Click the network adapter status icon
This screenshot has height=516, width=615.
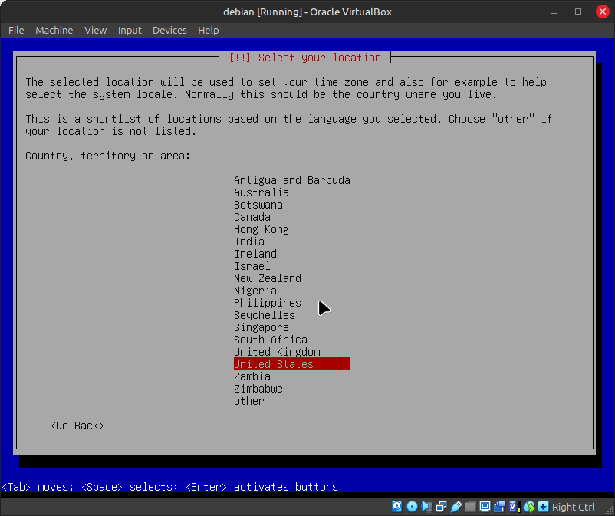pos(441,507)
